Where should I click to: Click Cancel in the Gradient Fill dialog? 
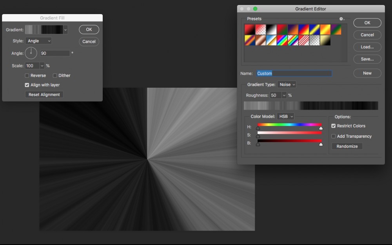tap(89, 41)
